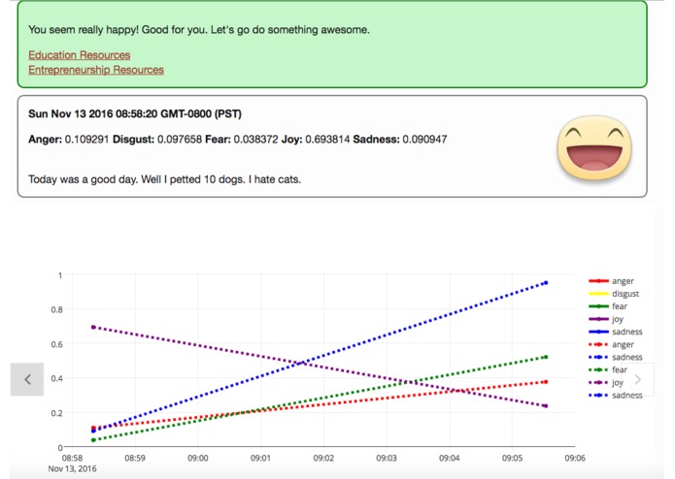The image size is (675, 479).
Task: Click the purple joy data point near 0.69
Action: 93,328
